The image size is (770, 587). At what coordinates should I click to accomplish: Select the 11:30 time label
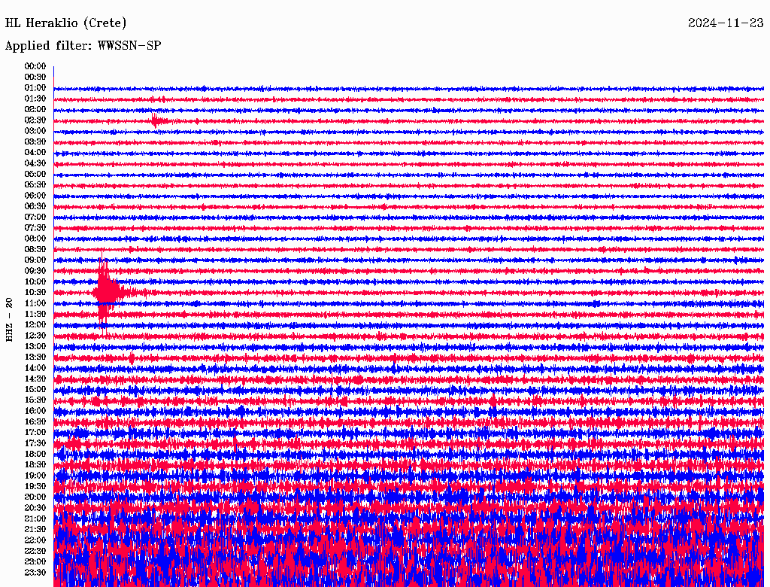click(x=35, y=314)
